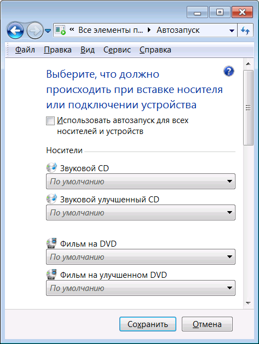Screen dimensions: 259x344
Task: Open the Звуковой улучшенный CD dropdown
Action: click(141, 213)
